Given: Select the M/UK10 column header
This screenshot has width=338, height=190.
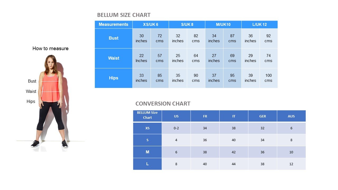Looking at the screenshot, I should pos(223,25).
